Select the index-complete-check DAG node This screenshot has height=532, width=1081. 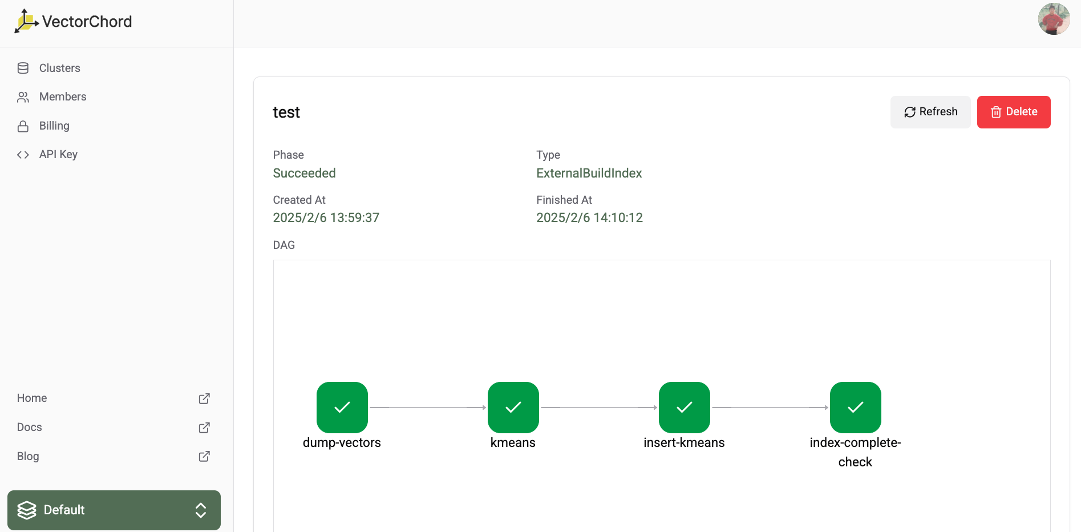[855, 407]
